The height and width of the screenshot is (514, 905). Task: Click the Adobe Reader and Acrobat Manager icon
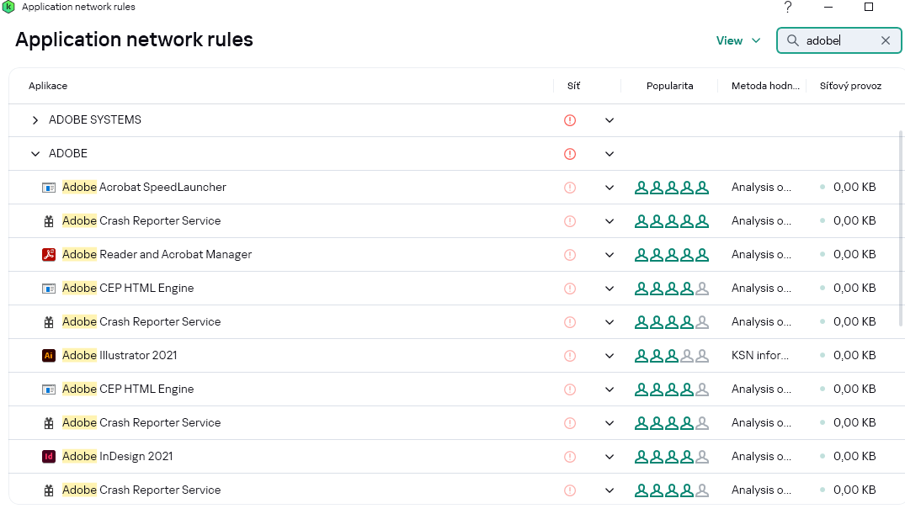49,255
